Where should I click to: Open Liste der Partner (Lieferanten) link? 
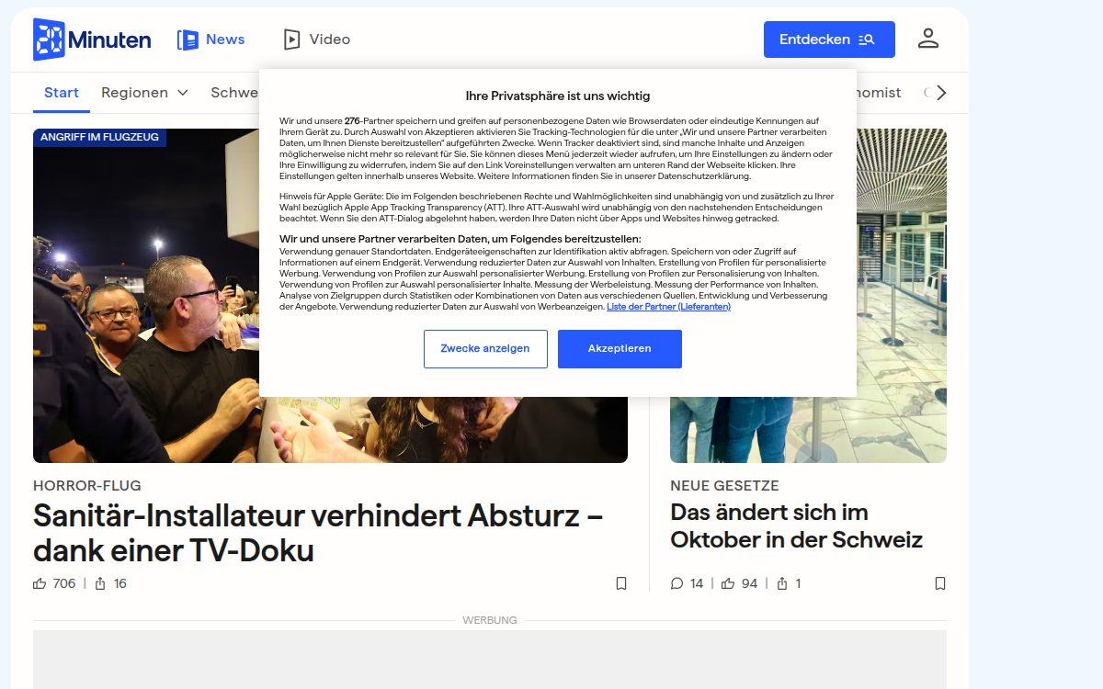pyautogui.click(x=668, y=307)
